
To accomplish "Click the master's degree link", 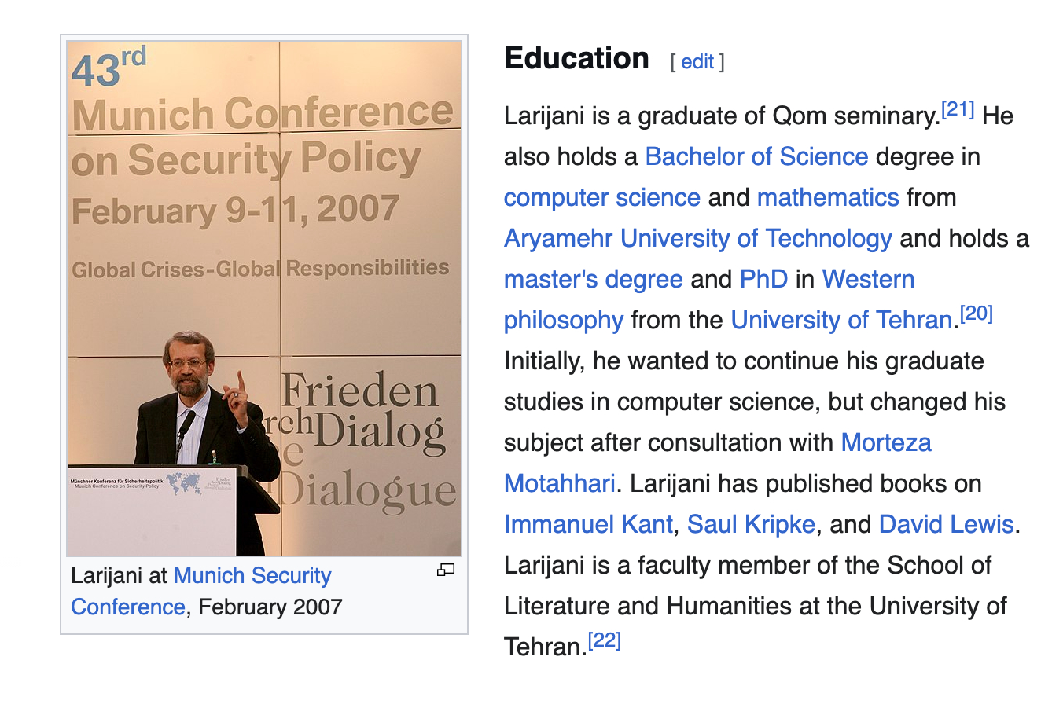I will (593, 280).
